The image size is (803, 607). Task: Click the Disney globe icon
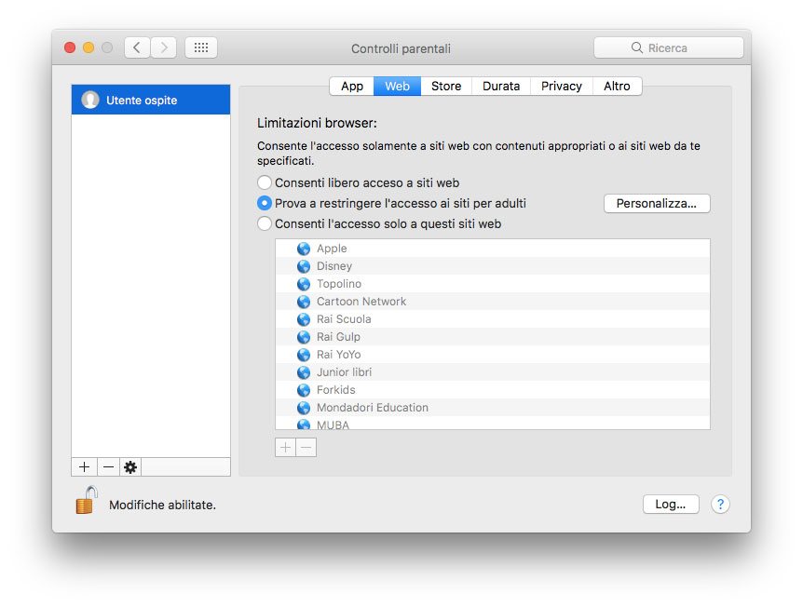(x=304, y=266)
